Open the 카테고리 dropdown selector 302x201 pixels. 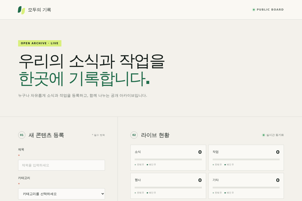61,194
